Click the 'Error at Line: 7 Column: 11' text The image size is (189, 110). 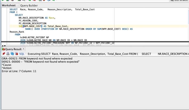pyautogui.click(x=19, y=71)
